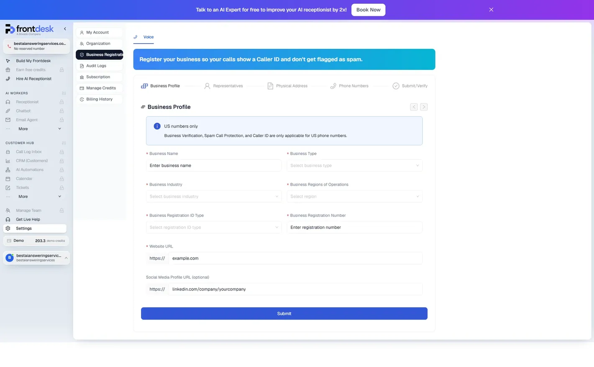Viewport: 594px width, 367px height.
Task: Click the Book Now button
Action: 368,10
